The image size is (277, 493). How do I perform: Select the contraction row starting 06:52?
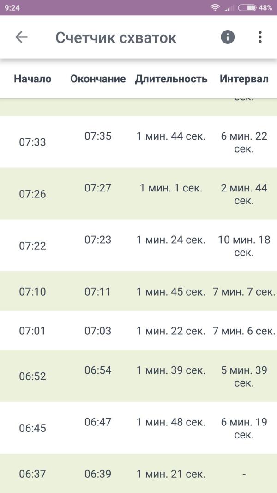pos(138,376)
